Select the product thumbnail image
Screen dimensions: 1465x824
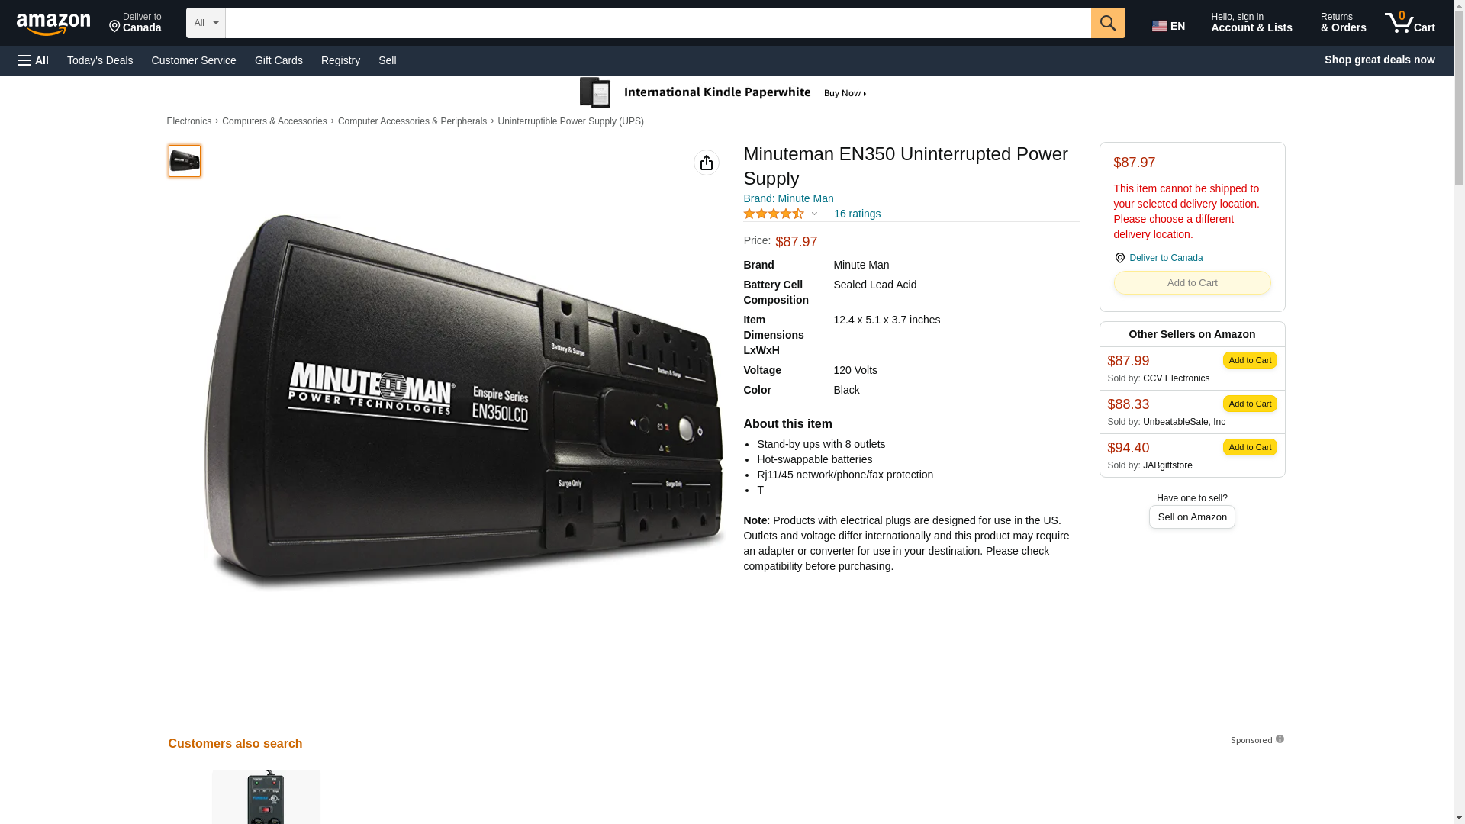point(184,161)
